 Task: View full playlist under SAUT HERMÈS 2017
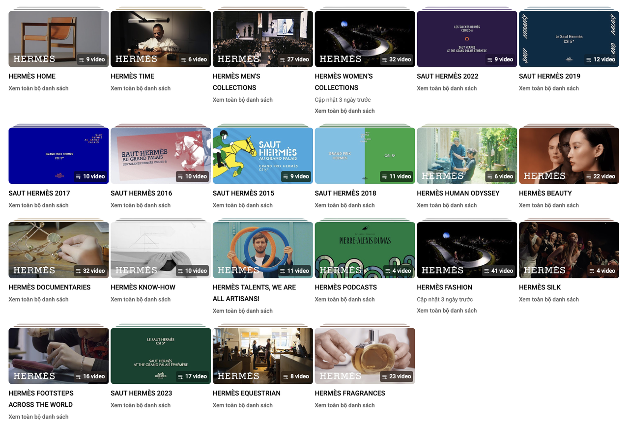click(x=38, y=205)
